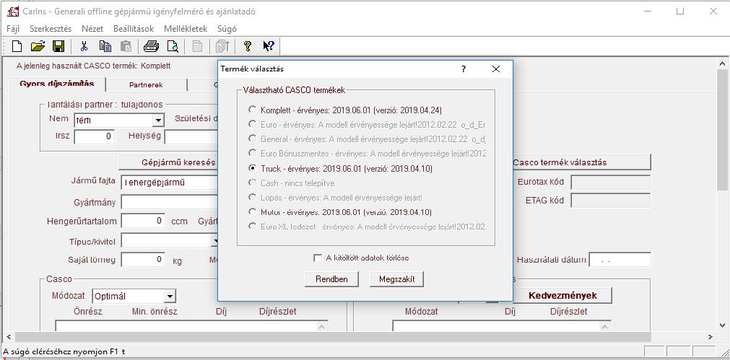Select the expired Euro product radio
The image size is (730, 360).
(252, 124)
